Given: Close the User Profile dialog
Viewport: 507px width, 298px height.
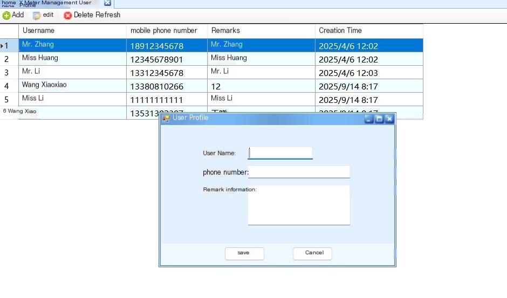Looking at the screenshot, I should coord(389,119).
